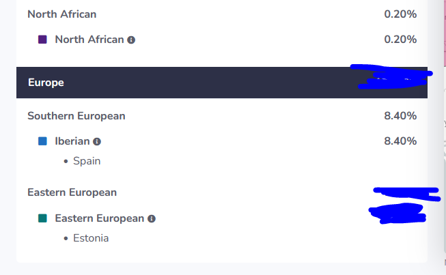Click info icon beside Iberian

coord(97,142)
